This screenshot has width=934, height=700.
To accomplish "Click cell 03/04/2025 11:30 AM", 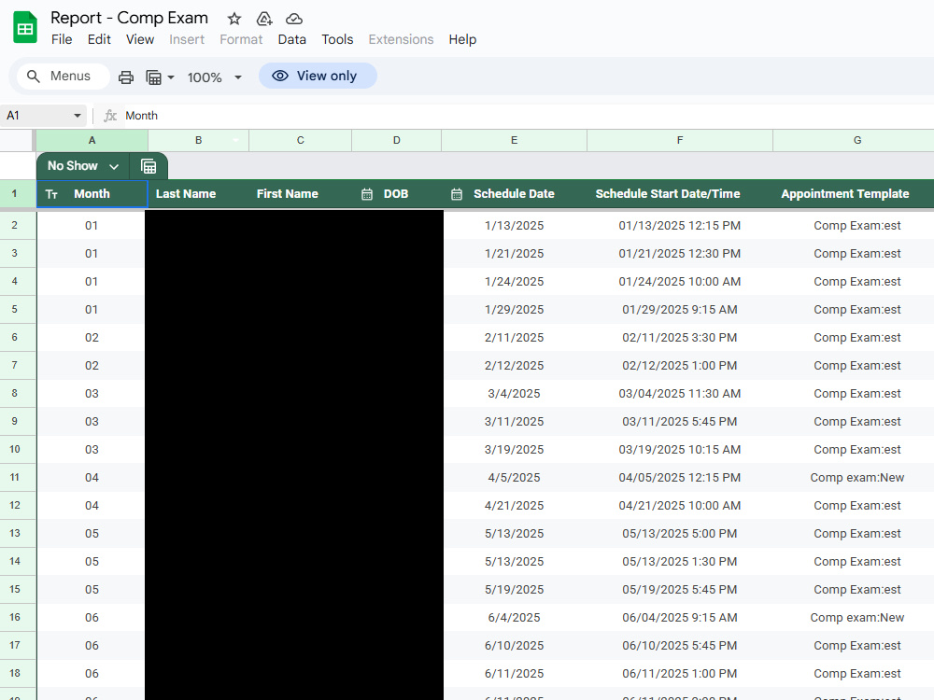I will click(x=680, y=394).
